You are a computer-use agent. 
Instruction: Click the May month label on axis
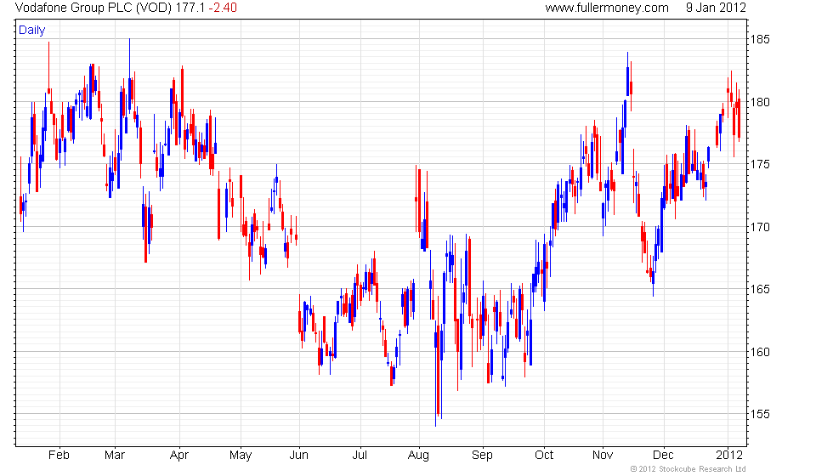click(x=241, y=456)
